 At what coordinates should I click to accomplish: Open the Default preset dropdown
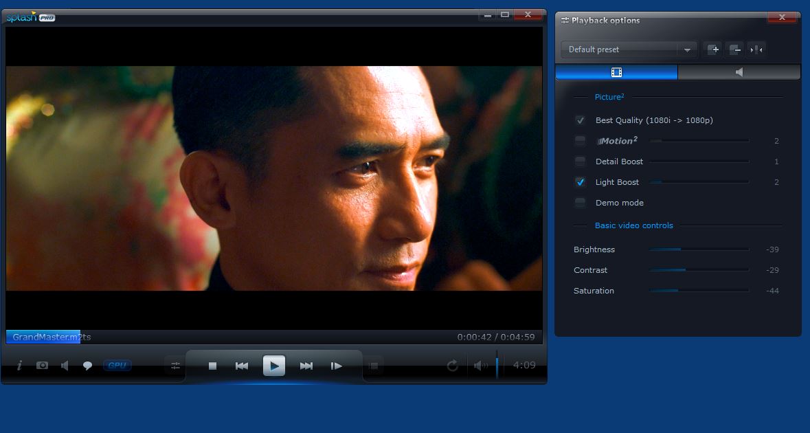(629, 49)
